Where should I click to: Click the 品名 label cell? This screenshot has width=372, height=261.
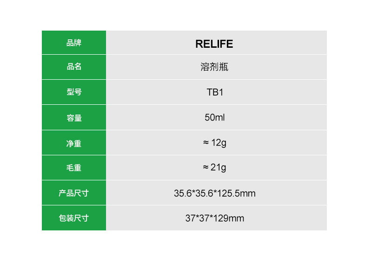point(74,67)
